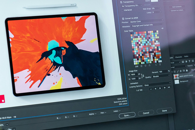Click the '256 colors' info text
195x130 pixels.
tap(123, 104)
